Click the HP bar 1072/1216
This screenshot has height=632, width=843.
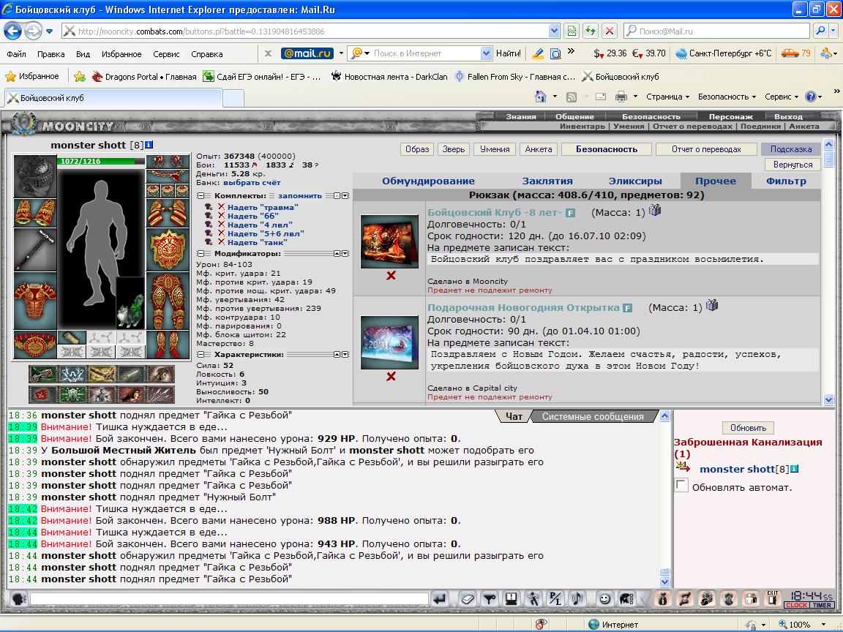101,161
